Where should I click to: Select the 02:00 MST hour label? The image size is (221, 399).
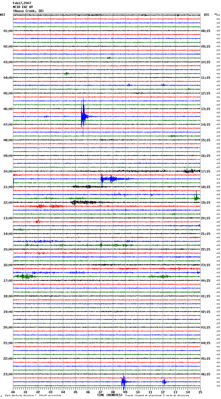point(8,47)
